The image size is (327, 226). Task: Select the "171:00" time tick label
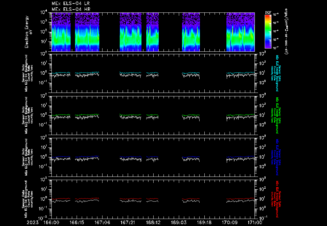(x=255, y=223)
